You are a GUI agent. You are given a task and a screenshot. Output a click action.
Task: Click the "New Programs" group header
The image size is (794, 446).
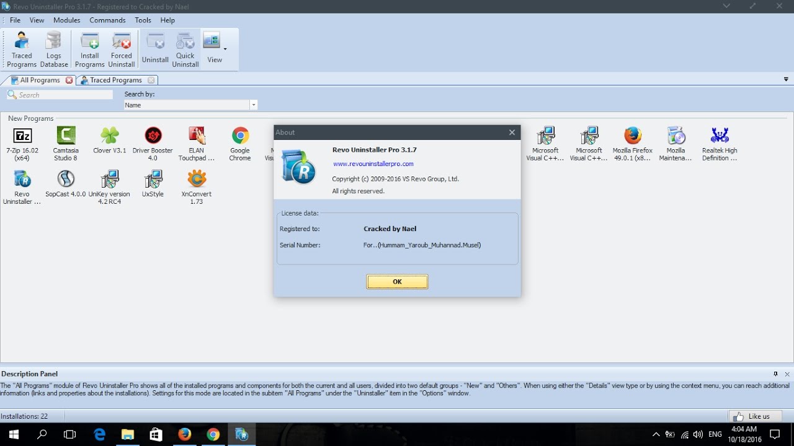pyautogui.click(x=30, y=118)
